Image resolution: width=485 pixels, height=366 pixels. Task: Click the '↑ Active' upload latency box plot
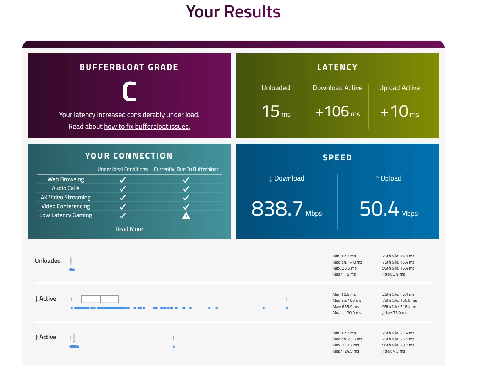click(x=122, y=338)
